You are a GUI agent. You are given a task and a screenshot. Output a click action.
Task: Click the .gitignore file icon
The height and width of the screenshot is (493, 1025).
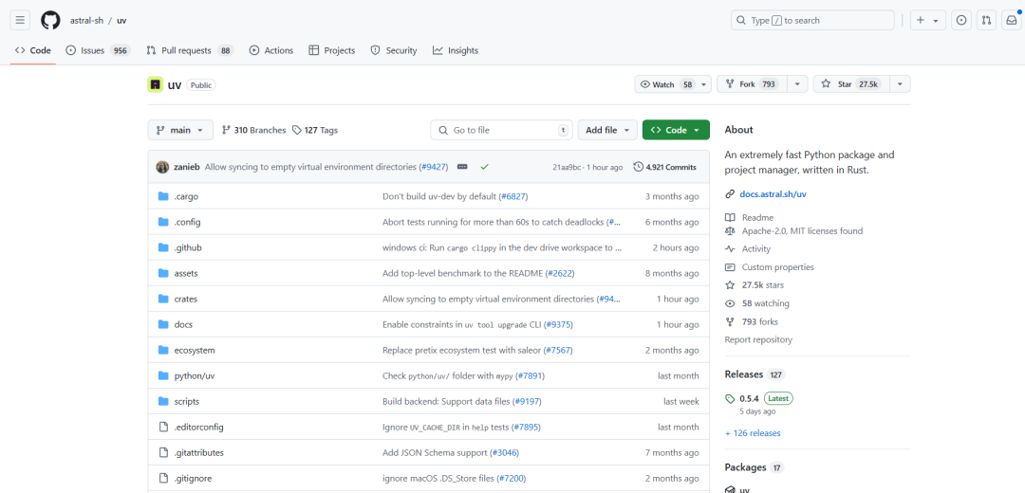point(163,478)
